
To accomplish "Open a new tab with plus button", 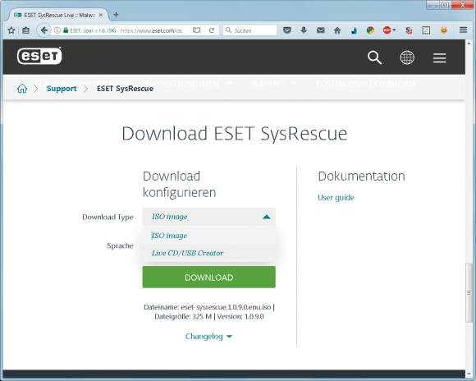I will [x=116, y=15].
